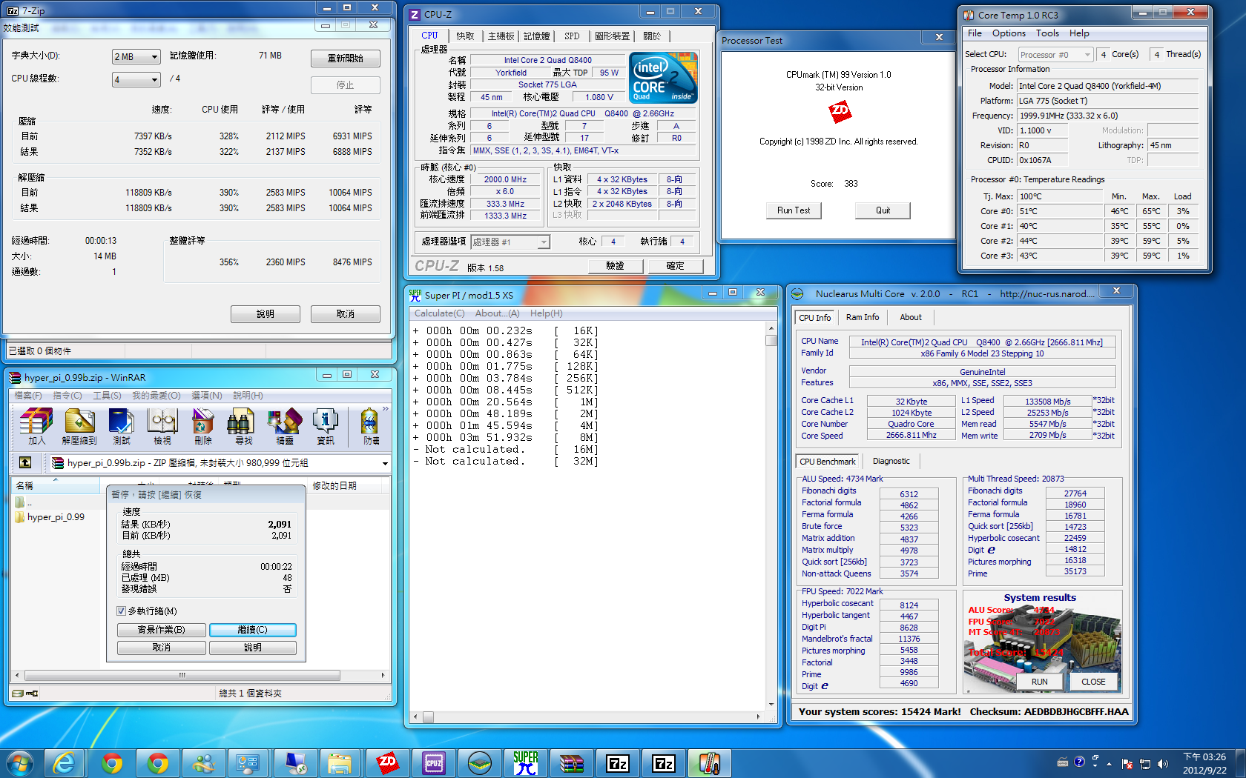
Task: Click the WinRAR Info (資訊) toolbar icon
Action: 325,427
